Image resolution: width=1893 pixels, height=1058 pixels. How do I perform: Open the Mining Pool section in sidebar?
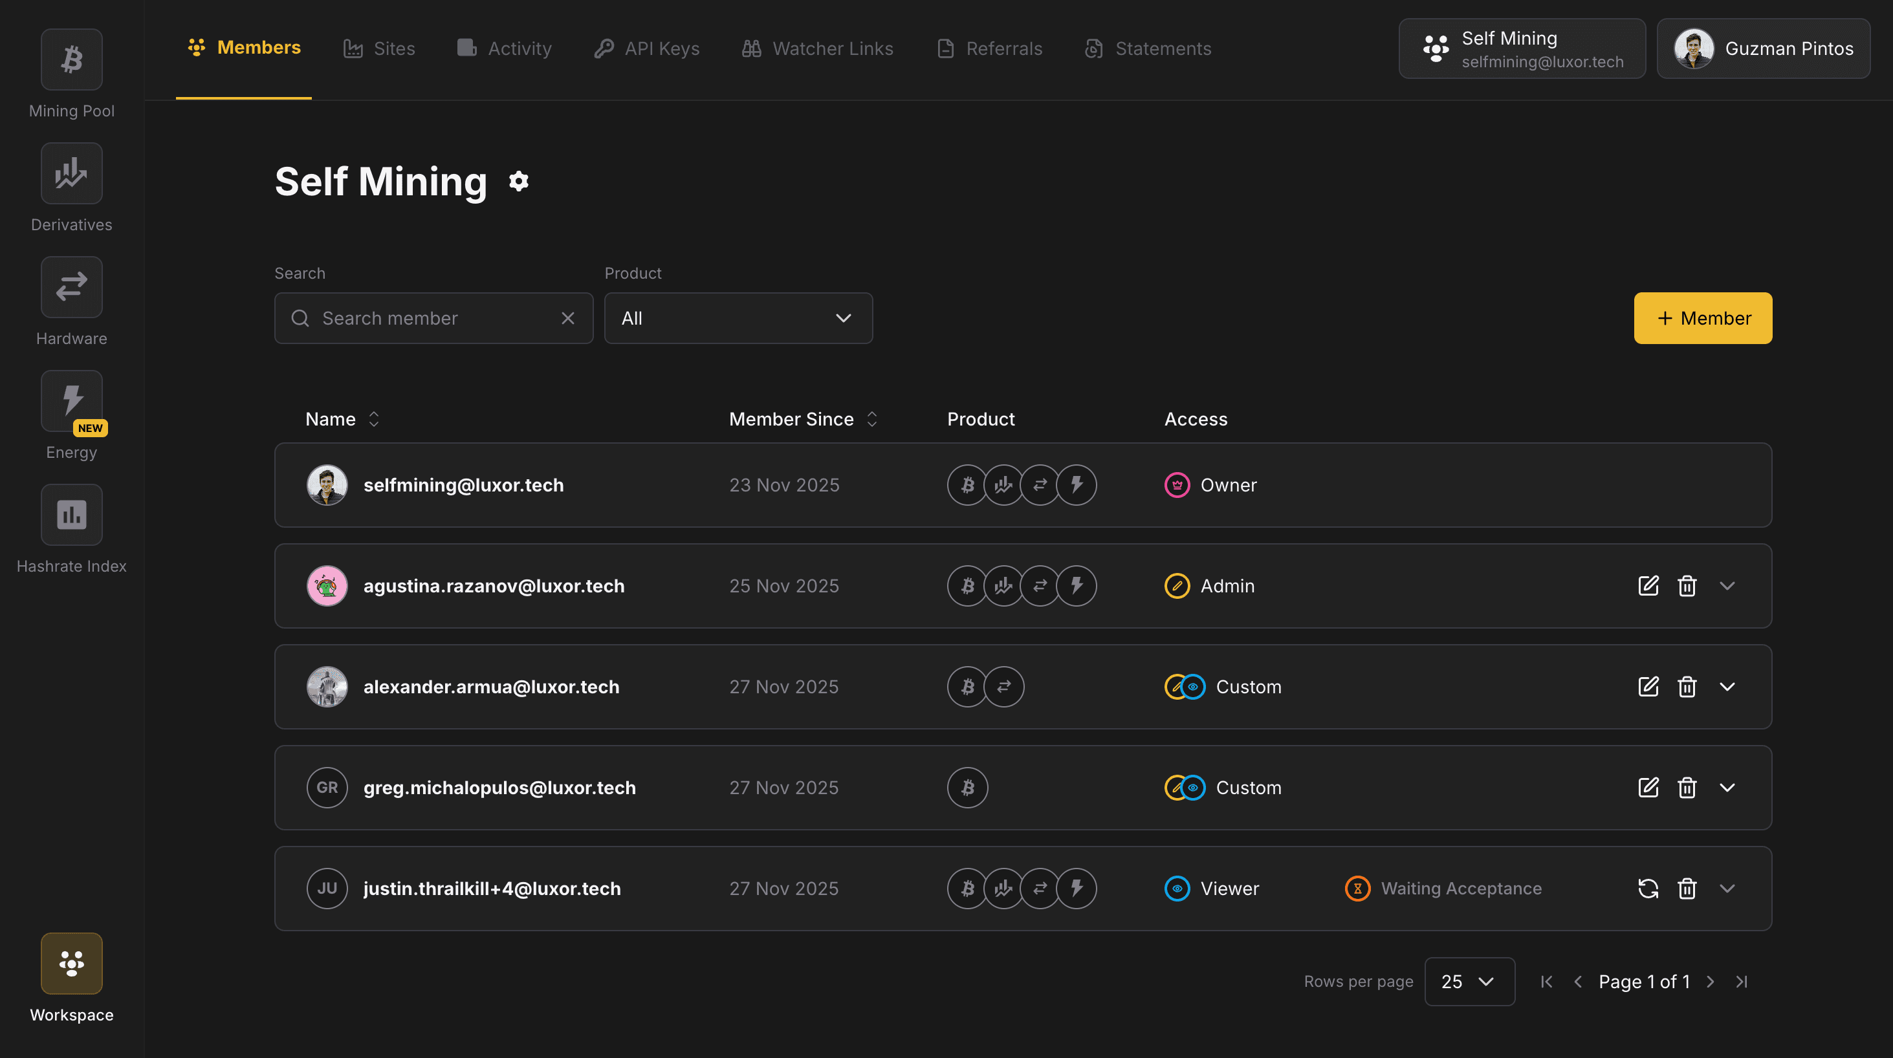(71, 59)
